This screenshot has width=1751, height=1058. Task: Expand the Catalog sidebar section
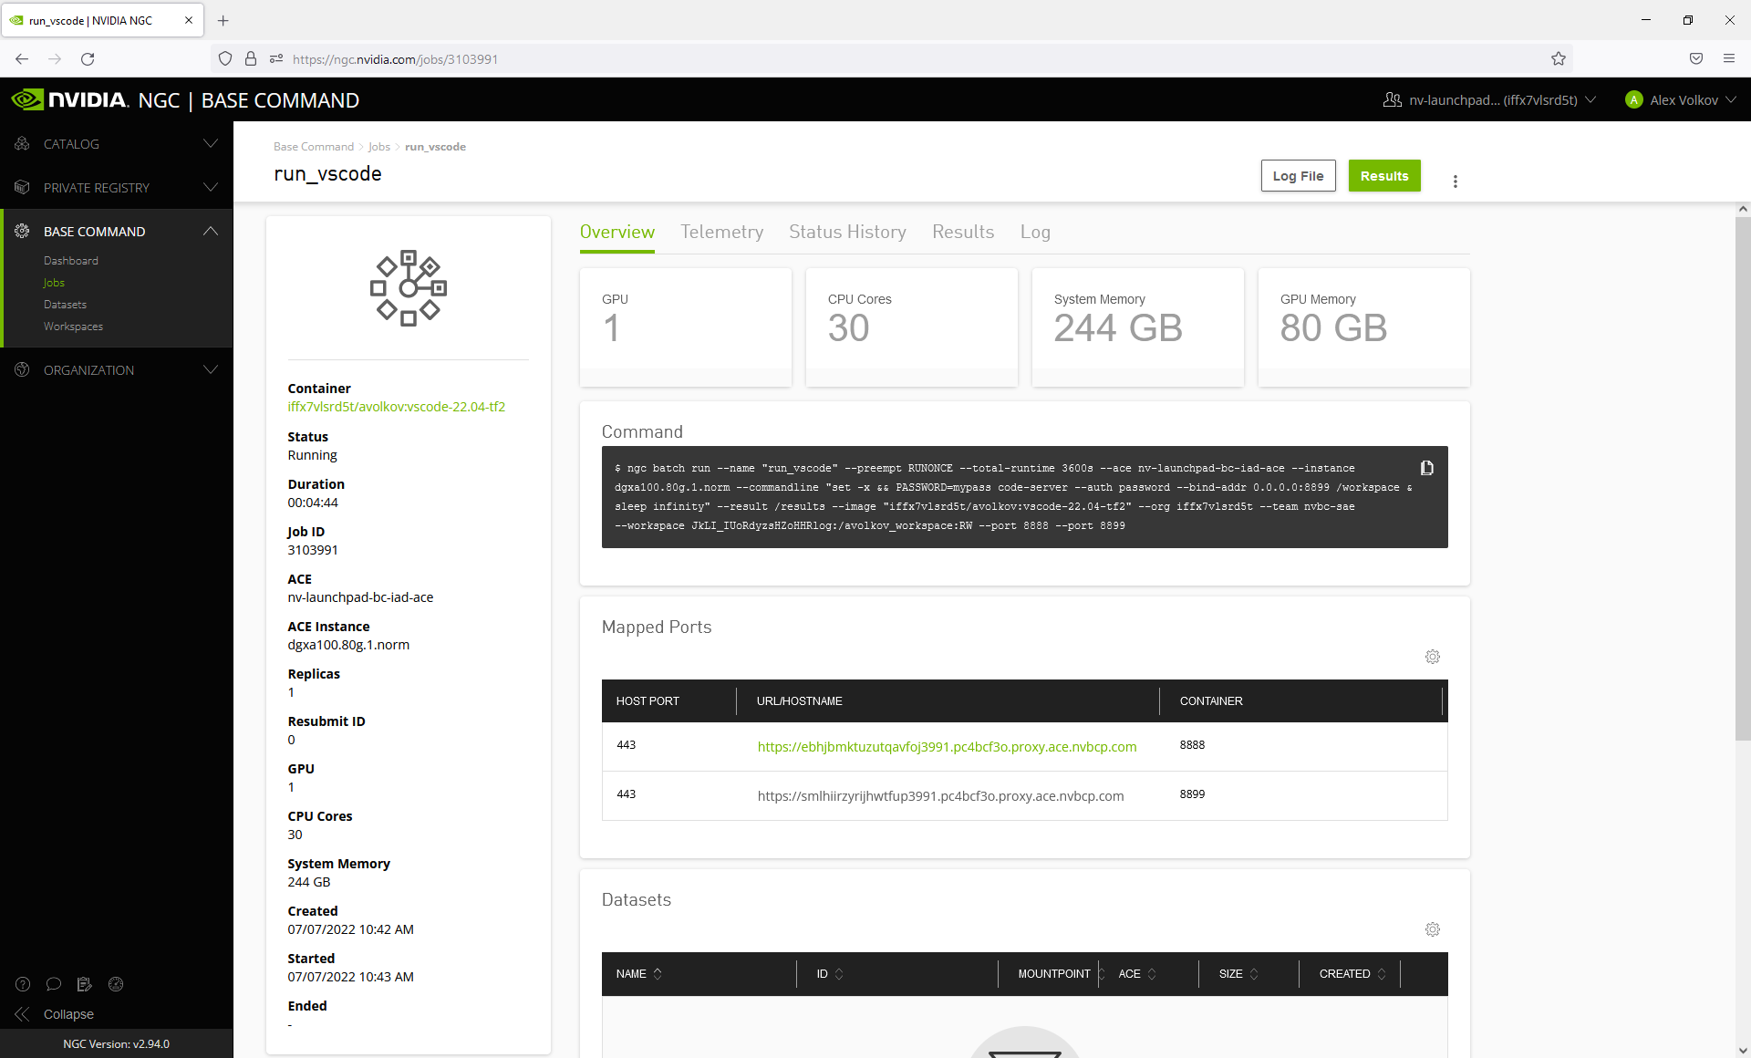point(211,143)
